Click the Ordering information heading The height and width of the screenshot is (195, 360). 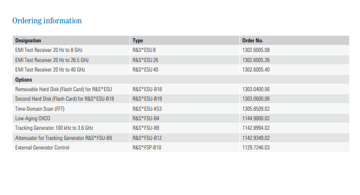click(47, 21)
